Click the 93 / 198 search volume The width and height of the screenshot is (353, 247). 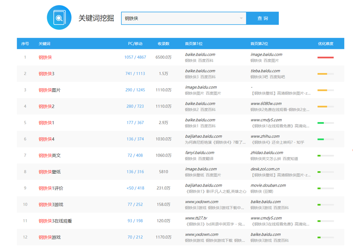(135, 221)
